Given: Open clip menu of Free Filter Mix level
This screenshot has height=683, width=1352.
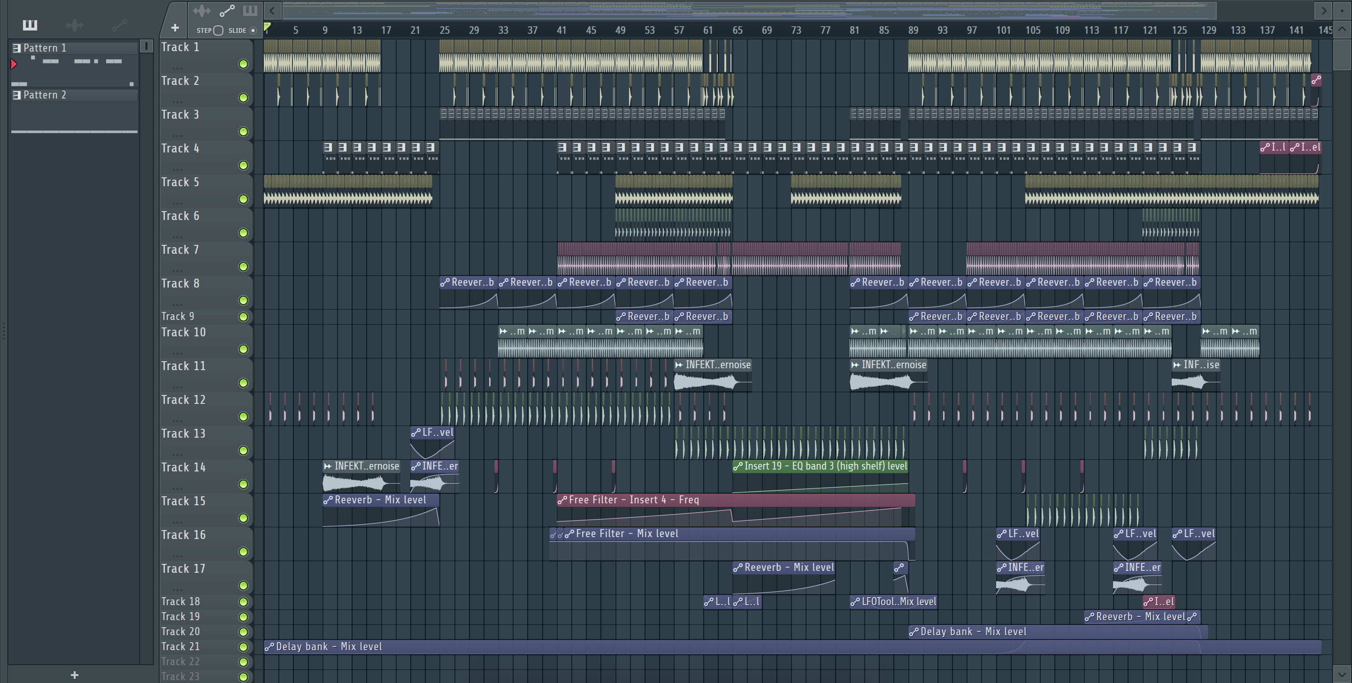Looking at the screenshot, I should 569,533.
